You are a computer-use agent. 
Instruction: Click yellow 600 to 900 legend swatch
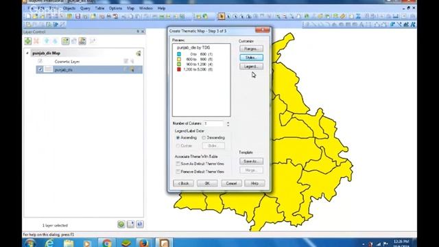[179, 59]
